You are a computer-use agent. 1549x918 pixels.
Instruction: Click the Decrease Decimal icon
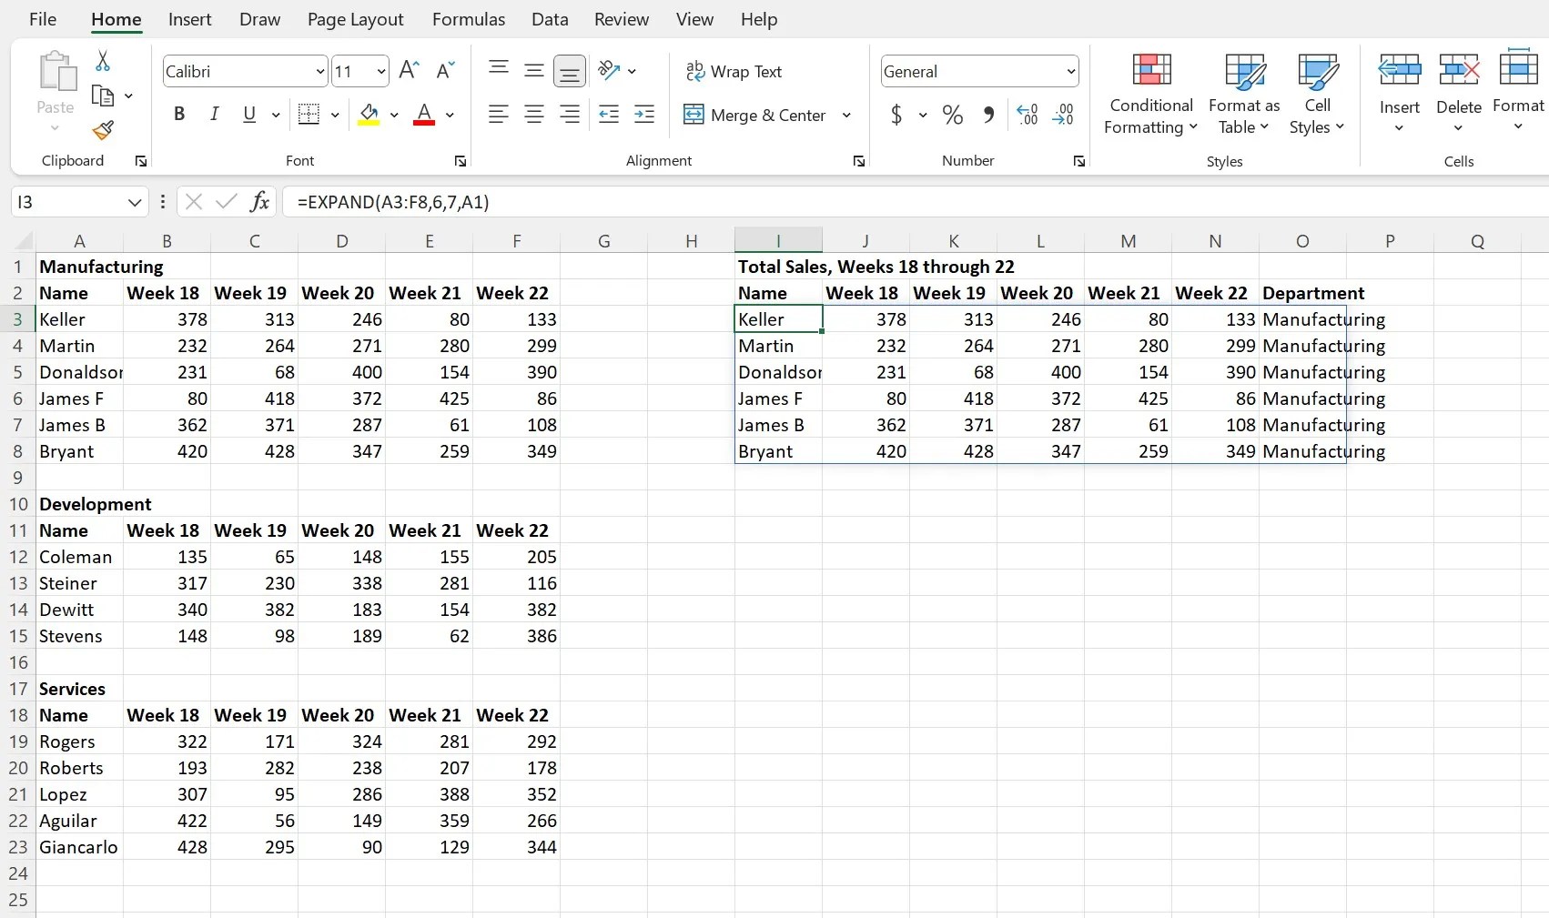(x=1063, y=115)
